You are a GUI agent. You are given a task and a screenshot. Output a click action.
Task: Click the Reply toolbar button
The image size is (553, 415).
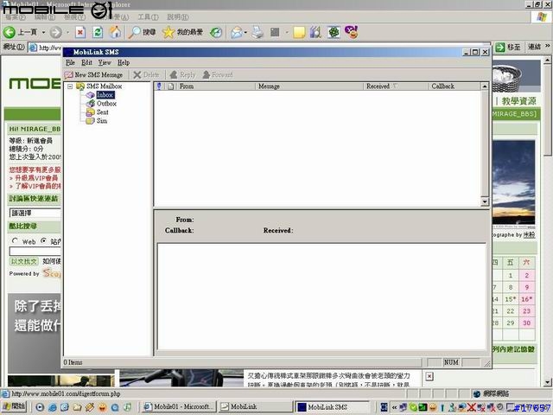pyautogui.click(x=182, y=75)
